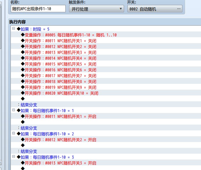
Task: Select line #0019 NPC随机开关9 = 关闭
Action: [x=106, y=87]
